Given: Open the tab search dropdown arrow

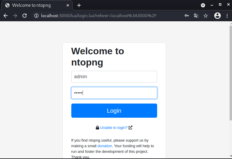Looking at the screenshot, I should (203, 5).
